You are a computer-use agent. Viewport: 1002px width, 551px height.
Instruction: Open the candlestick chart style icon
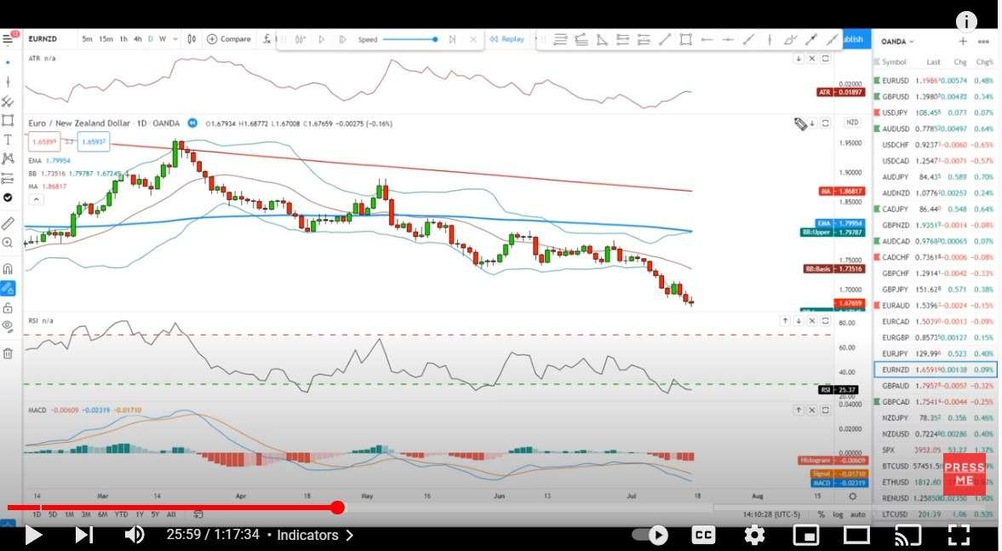tap(192, 39)
